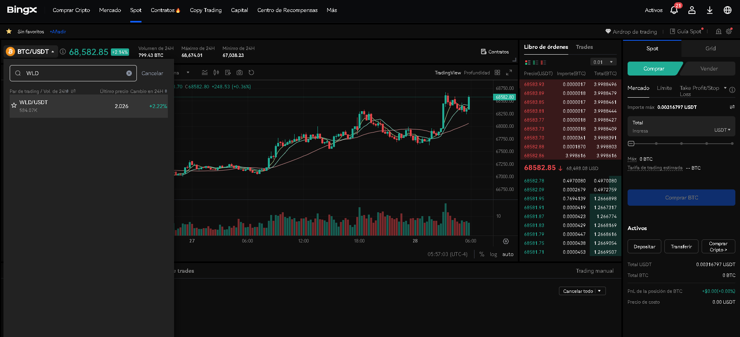
Task: Show both bids and asks order book view
Action: (528, 62)
